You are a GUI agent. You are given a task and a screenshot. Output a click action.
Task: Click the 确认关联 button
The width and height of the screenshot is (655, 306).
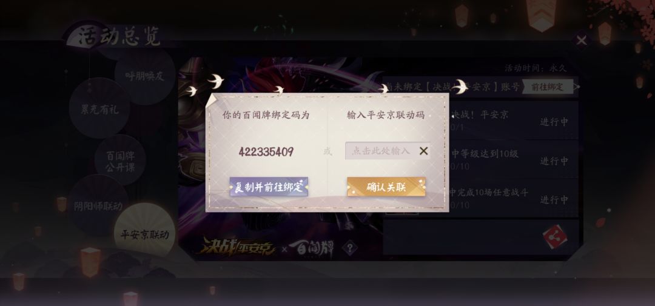pos(386,187)
